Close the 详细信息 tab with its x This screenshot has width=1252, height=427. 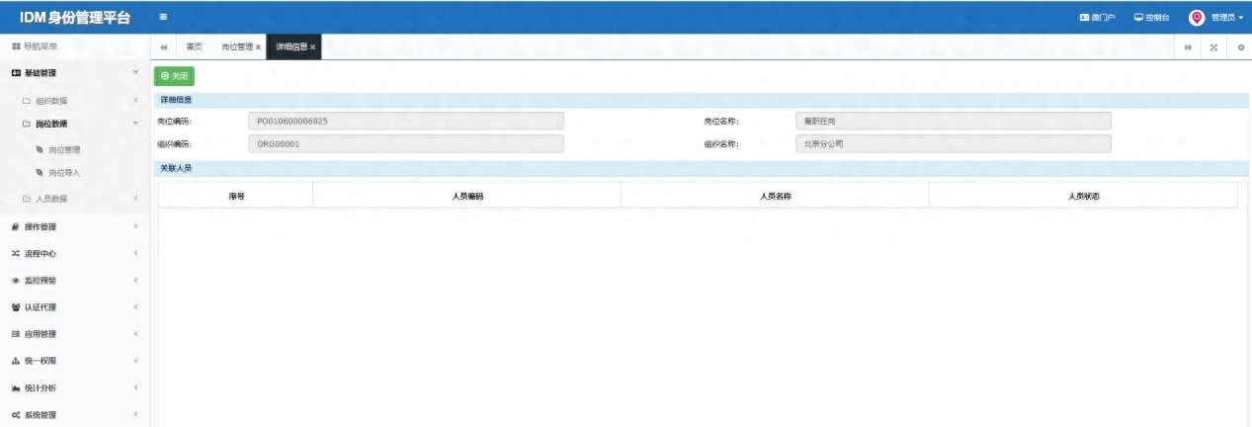coord(313,47)
